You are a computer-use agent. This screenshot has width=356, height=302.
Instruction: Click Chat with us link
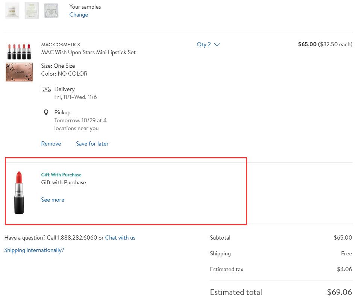point(120,238)
